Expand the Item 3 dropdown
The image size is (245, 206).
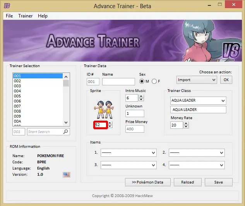tap(128, 165)
